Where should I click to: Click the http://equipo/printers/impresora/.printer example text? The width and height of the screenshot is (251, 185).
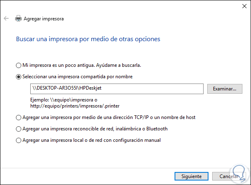tap(69, 106)
